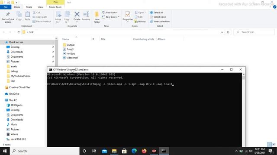Switch to the Music Tools tab
Image resolution: width=277 pixels, height=155 pixels.
click(x=55, y=7)
